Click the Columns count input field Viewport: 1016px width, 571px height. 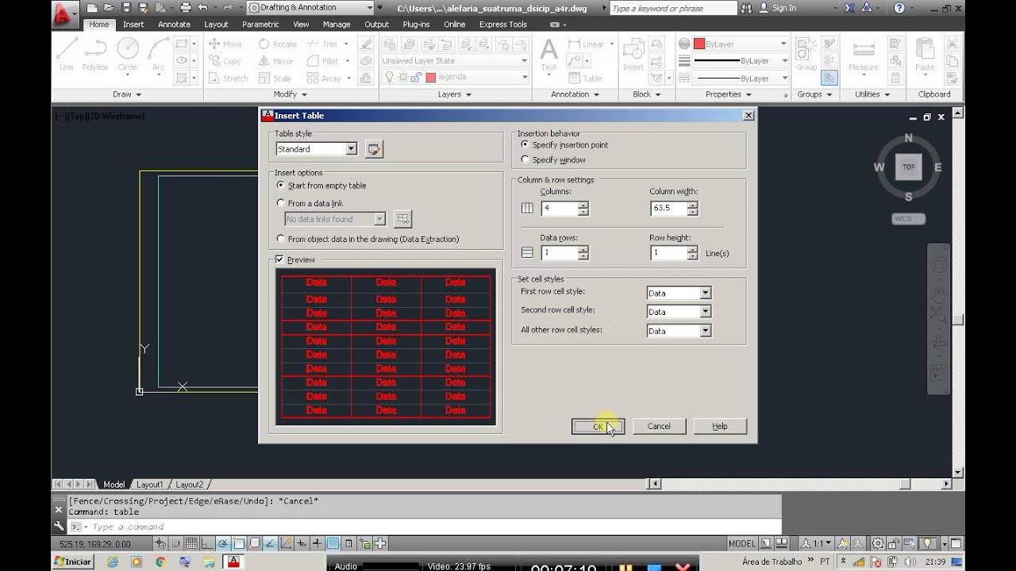click(x=560, y=209)
